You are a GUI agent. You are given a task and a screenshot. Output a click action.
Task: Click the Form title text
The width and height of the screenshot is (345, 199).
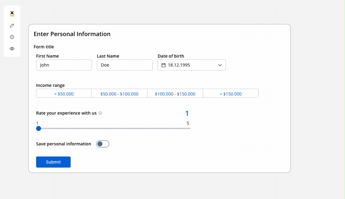point(44,47)
